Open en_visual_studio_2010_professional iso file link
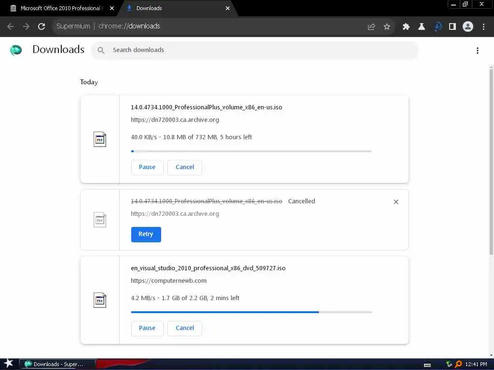494x370 pixels. (208, 268)
